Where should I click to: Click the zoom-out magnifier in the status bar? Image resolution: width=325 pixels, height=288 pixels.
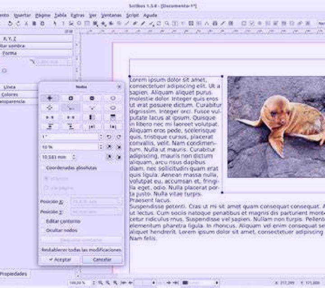coord(101,283)
